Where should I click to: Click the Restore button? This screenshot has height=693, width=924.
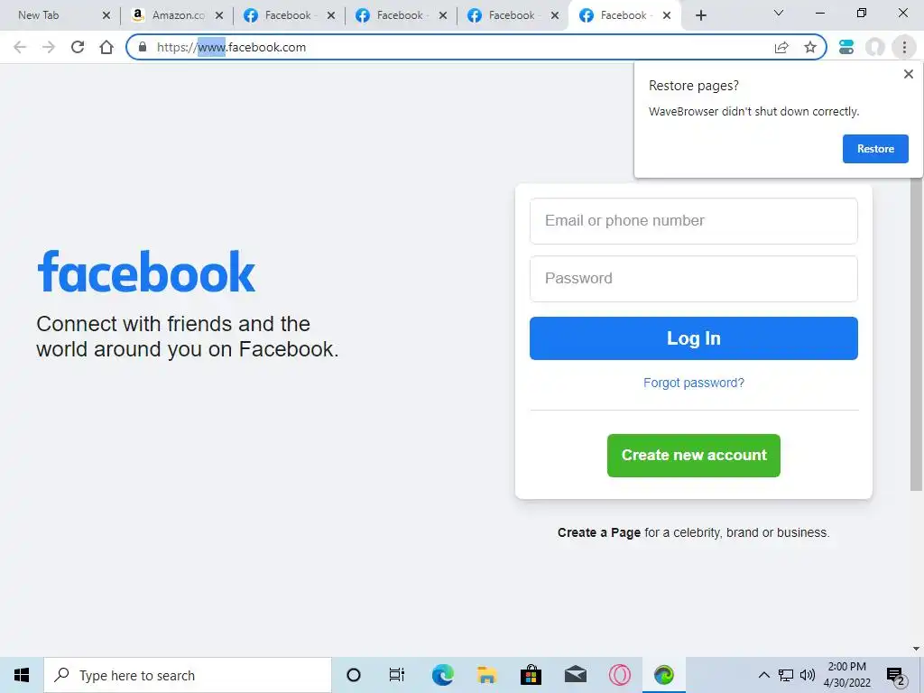click(x=875, y=149)
